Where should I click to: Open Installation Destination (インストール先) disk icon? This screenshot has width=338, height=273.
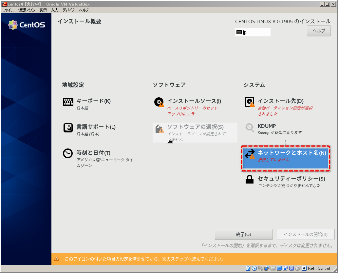click(x=250, y=102)
